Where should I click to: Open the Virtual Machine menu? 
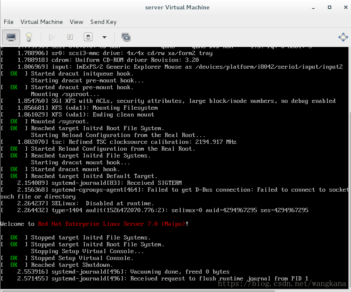42,22
